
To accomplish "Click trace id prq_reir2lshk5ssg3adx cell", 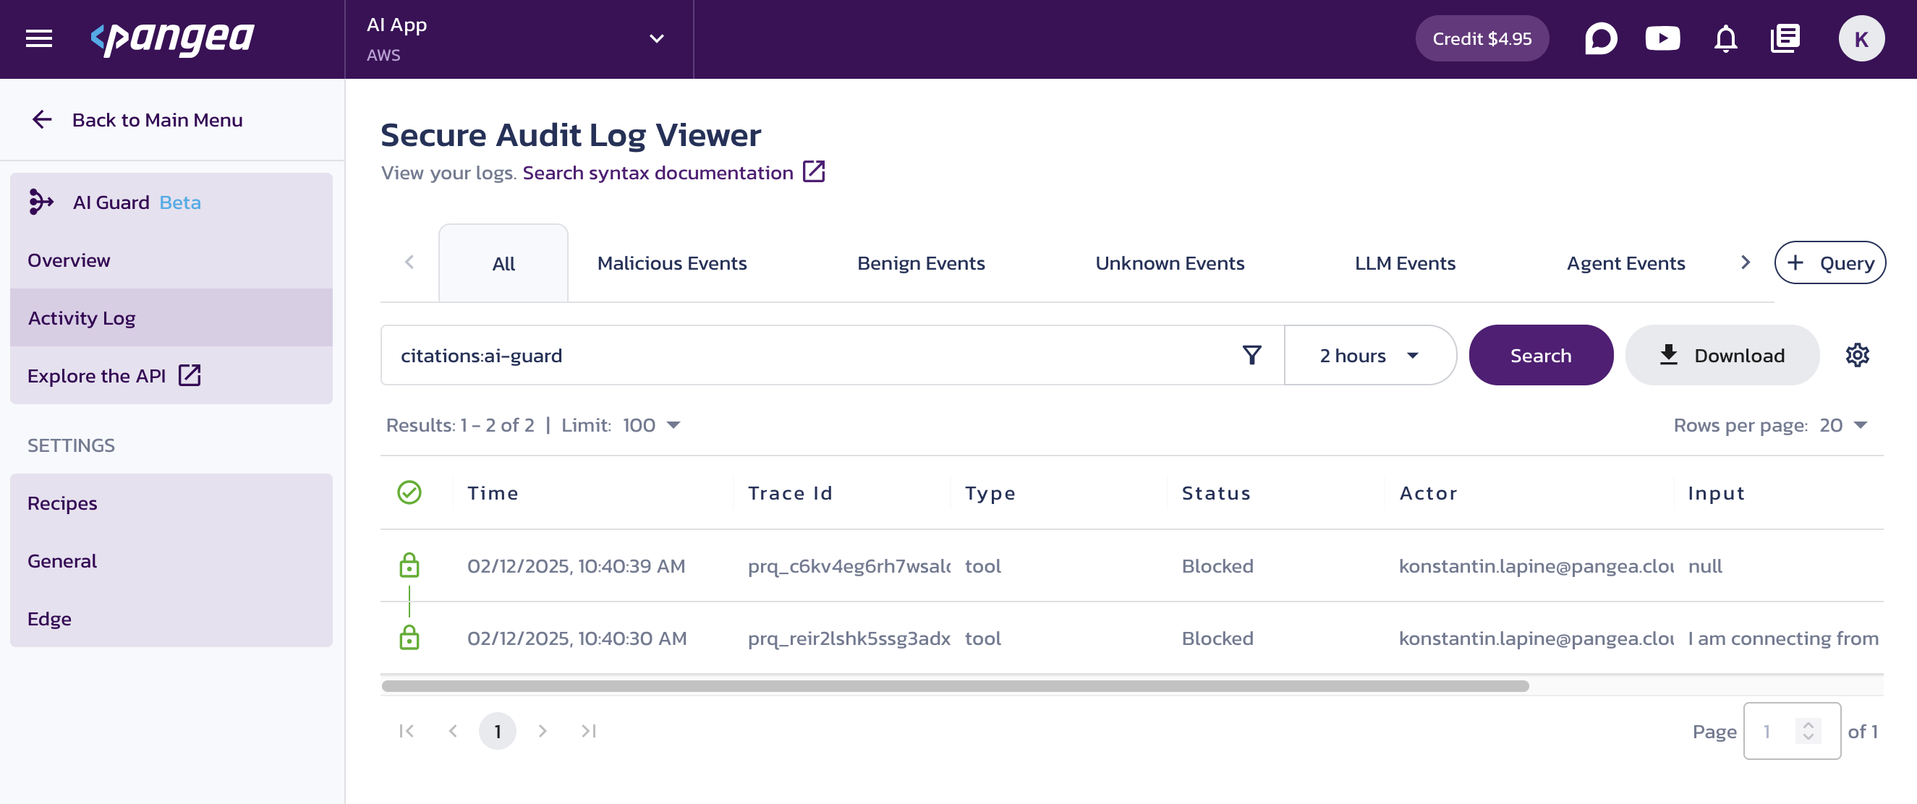I will [849, 638].
